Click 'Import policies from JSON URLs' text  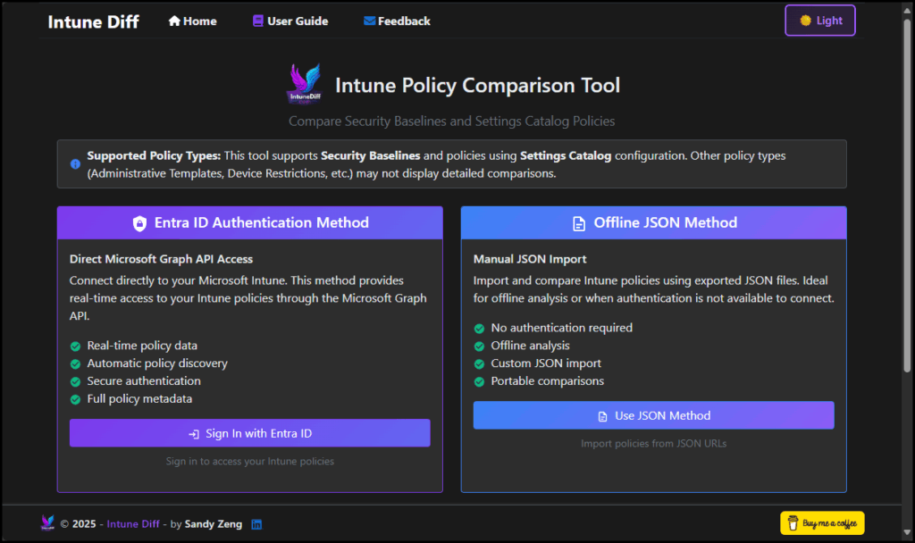pyautogui.click(x=653, y=443)
